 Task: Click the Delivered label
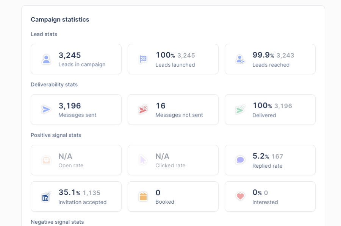264,115
